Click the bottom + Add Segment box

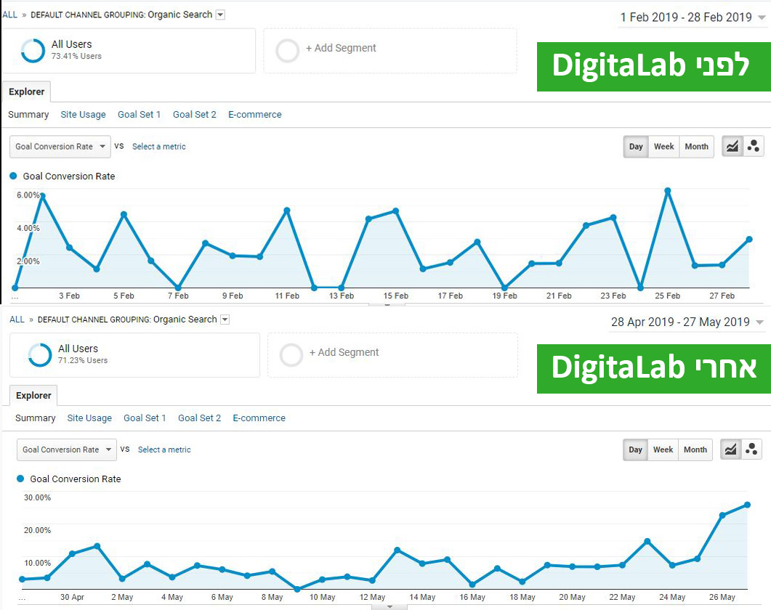(x=392, y=355)
